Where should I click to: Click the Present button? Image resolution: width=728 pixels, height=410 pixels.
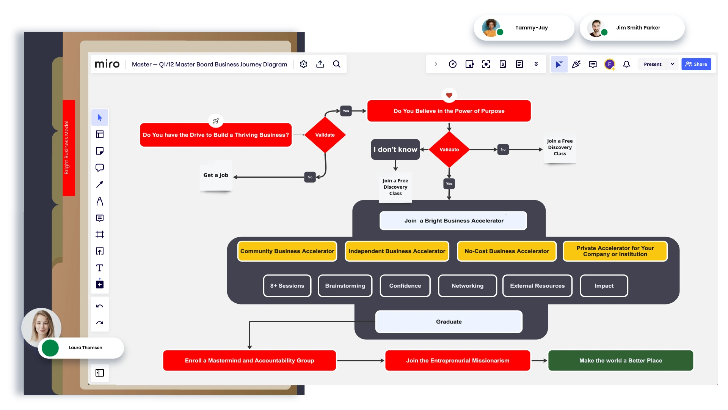pyautogui.click(x=653, y=64)
